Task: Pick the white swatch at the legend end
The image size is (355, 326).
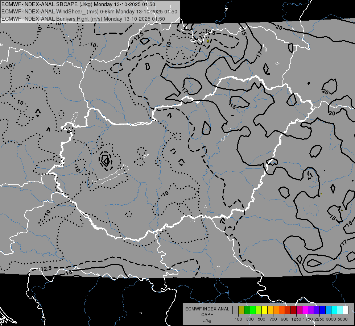Action: tap(346, 310)
